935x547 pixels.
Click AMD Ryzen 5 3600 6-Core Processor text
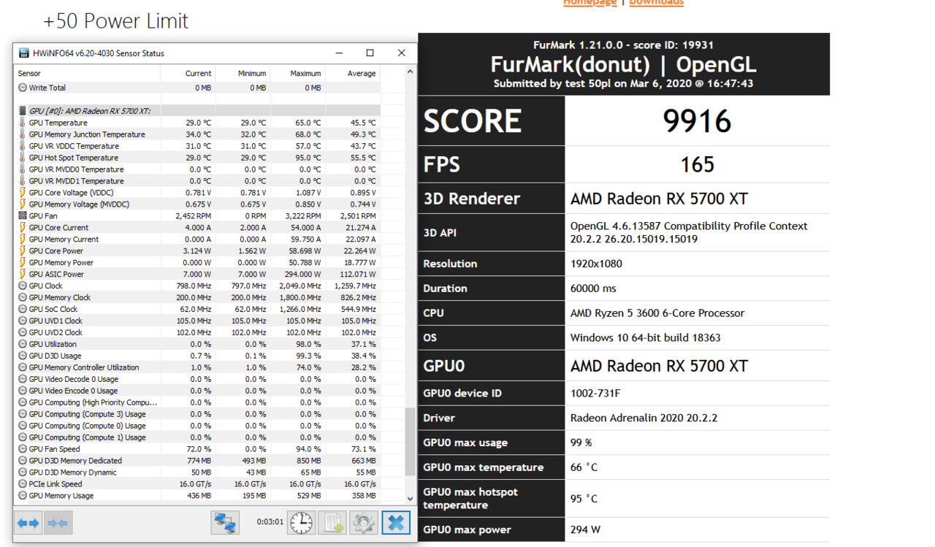click(657, 313)
